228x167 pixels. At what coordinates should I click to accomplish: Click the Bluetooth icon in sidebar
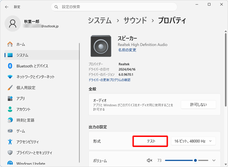tap(10, 66)
